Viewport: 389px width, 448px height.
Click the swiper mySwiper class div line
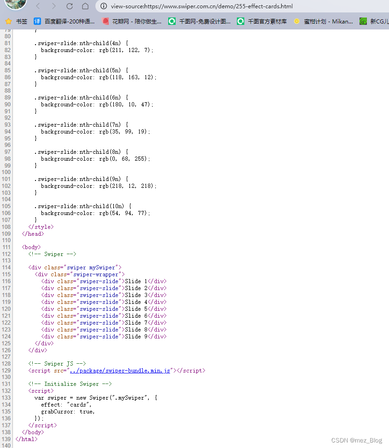click(x=75, y=268)
